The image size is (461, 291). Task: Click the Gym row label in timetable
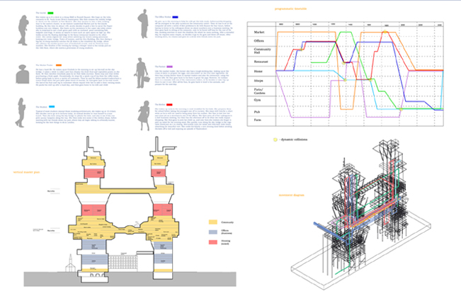click(x=258, y=101)
